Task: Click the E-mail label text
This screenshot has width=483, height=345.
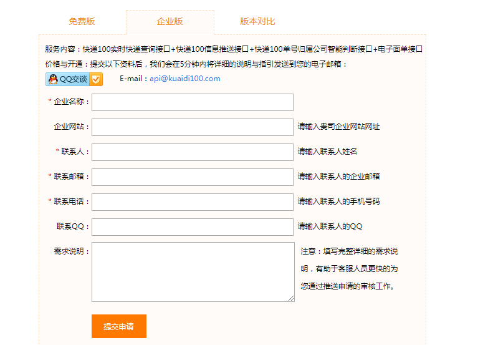Action: point(134,79)
